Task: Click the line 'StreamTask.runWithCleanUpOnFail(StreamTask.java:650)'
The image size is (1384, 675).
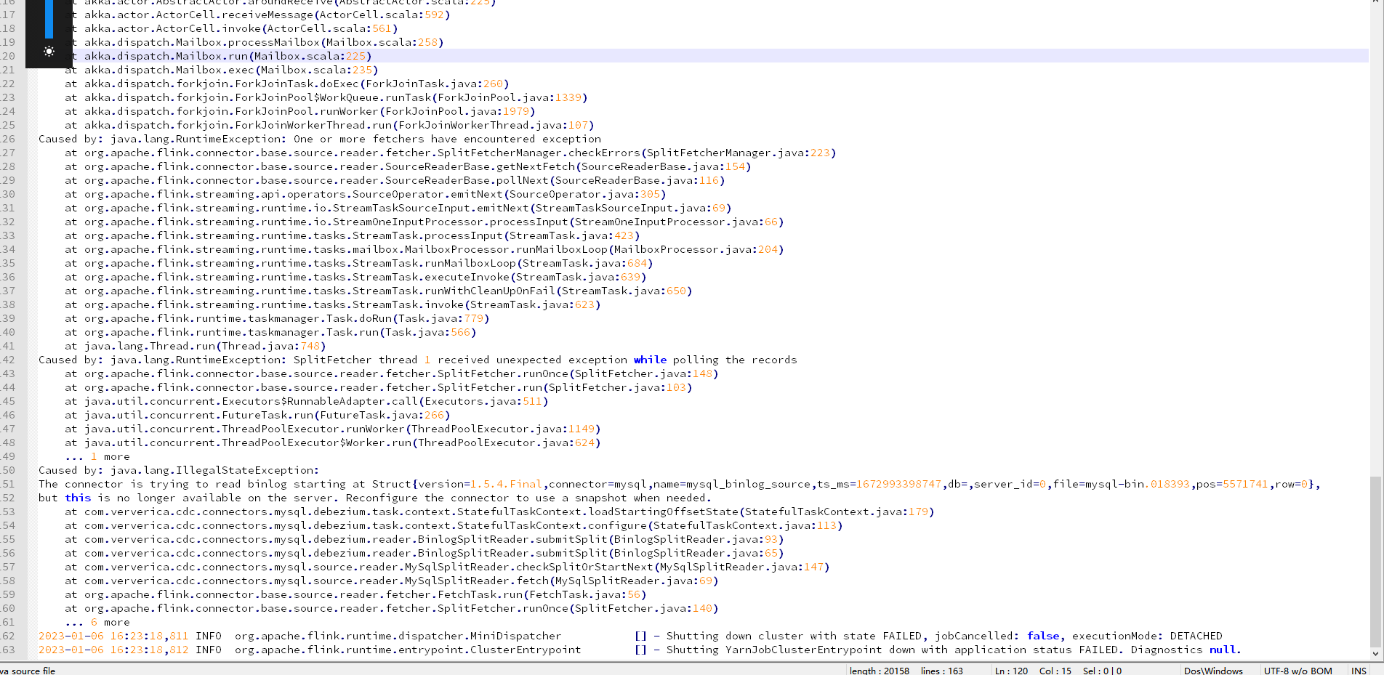Action: (x=378, y=291)
